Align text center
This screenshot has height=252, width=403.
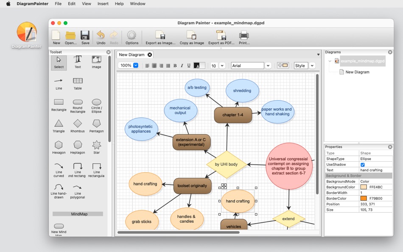coord(154,66)
